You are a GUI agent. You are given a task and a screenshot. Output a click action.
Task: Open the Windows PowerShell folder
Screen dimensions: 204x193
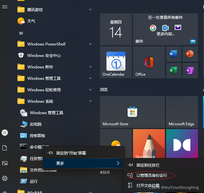(55, 44)
